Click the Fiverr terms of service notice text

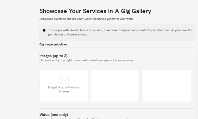[x=120, y=32]
